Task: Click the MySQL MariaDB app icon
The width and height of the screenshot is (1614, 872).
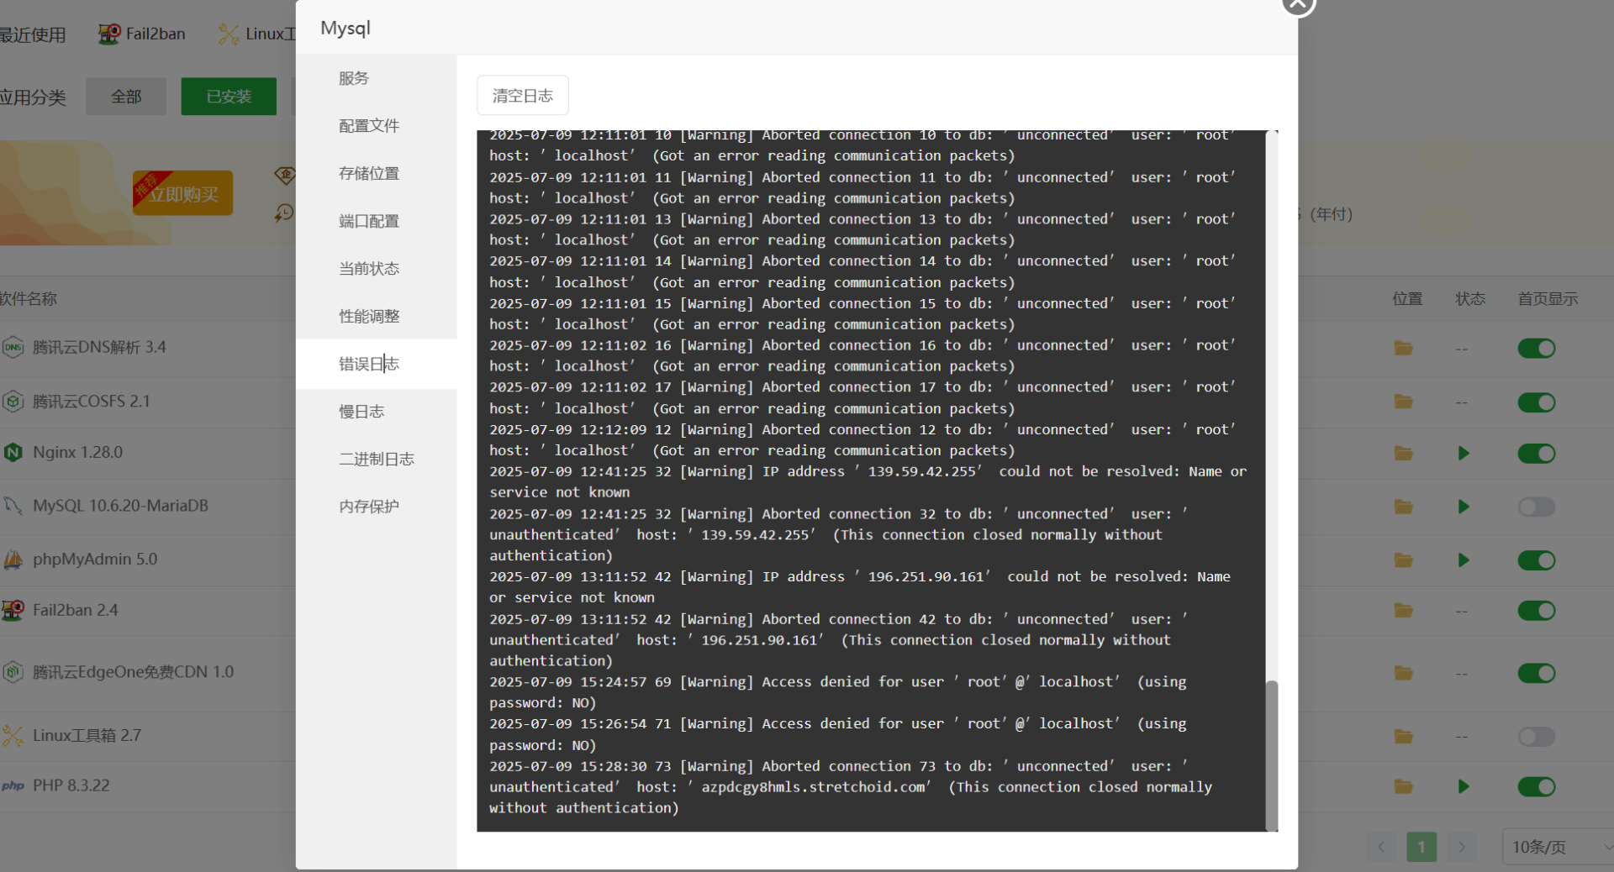Action: [13, 506]
